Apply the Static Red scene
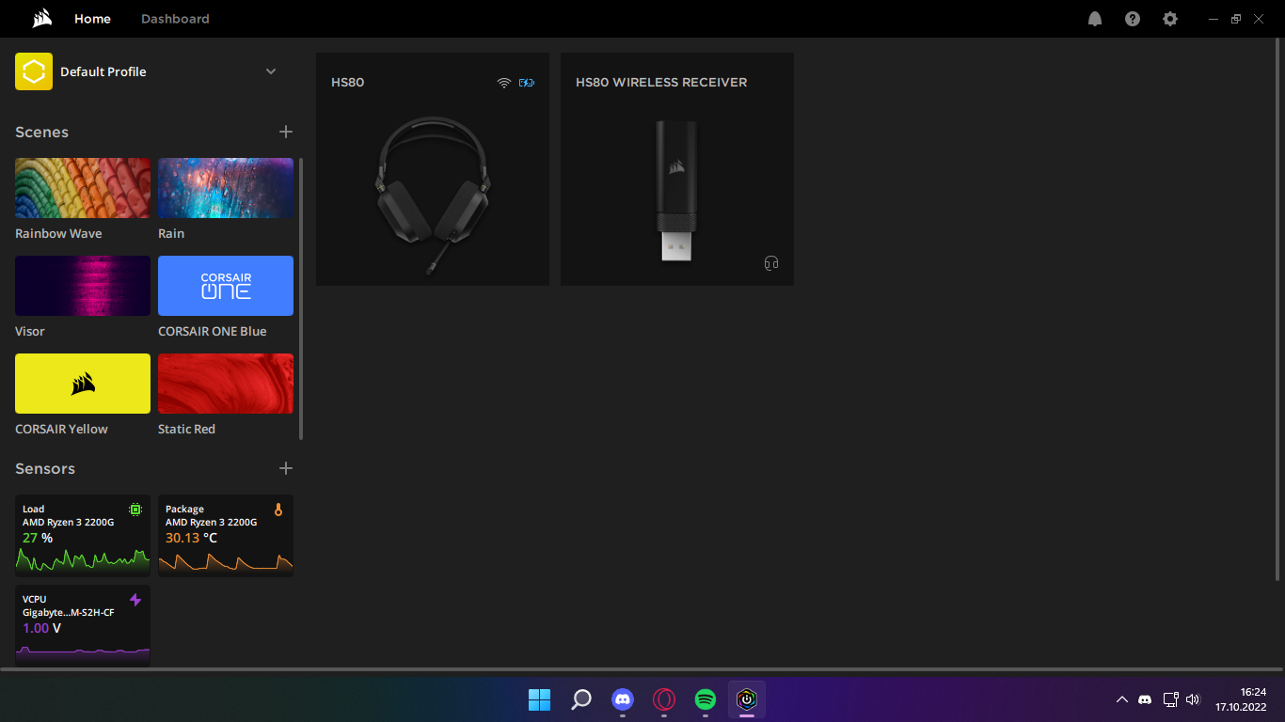1285x722 pixels. pyautogui.click(x=226, y=384)
